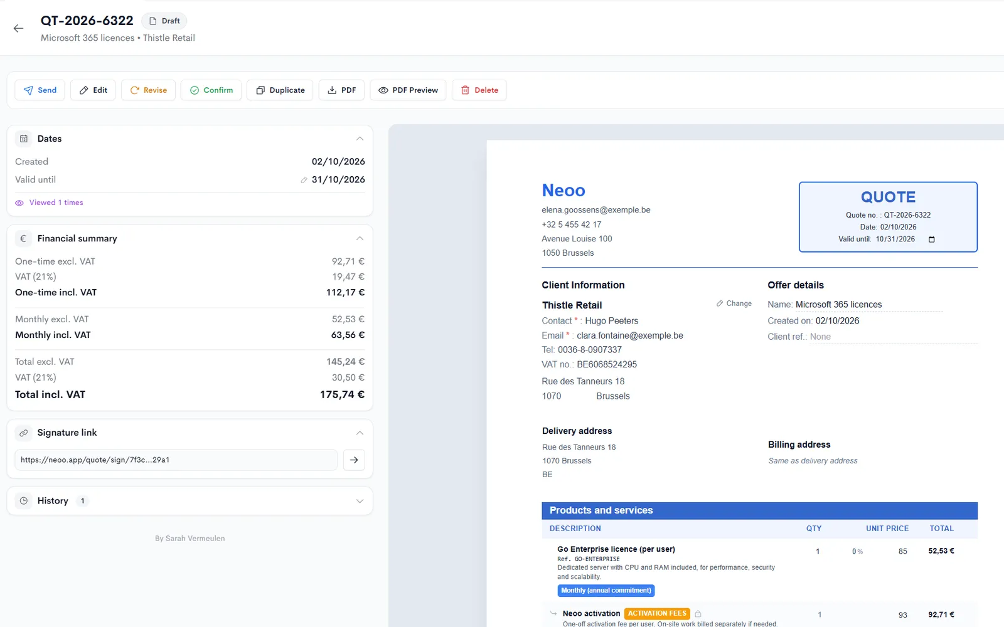
Task: Change the client with Change link
Action: coord(734,303)
